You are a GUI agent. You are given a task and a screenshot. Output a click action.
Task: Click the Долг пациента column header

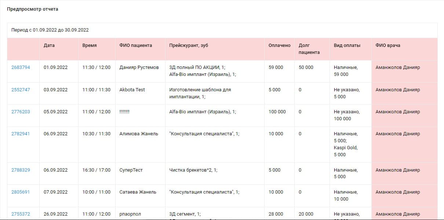[x=309, y=49]
